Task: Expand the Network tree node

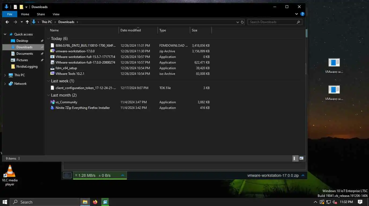Action: coord(5,84)
